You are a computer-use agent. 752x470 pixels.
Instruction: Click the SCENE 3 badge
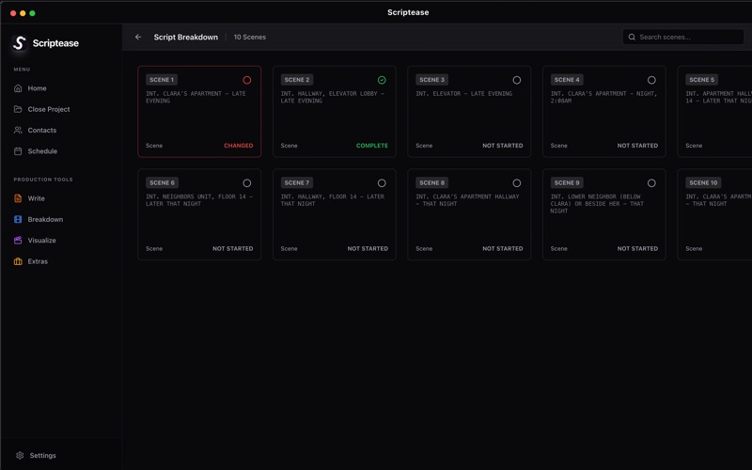pyautogui.click(x=431, y=80)
